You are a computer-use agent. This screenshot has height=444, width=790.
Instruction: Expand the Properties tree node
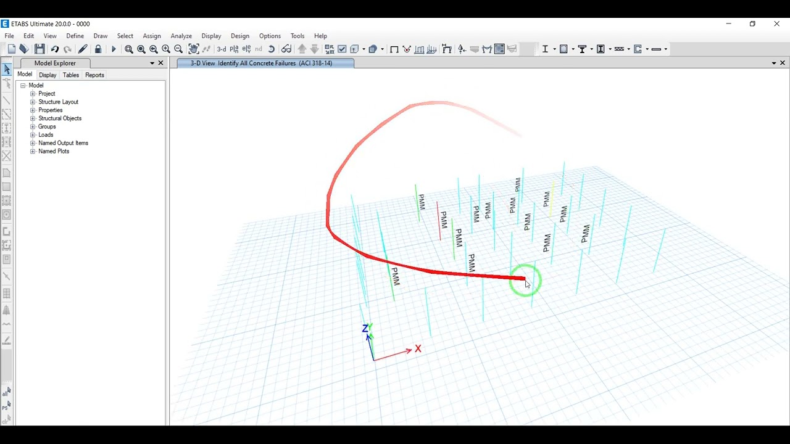(33, 110)
